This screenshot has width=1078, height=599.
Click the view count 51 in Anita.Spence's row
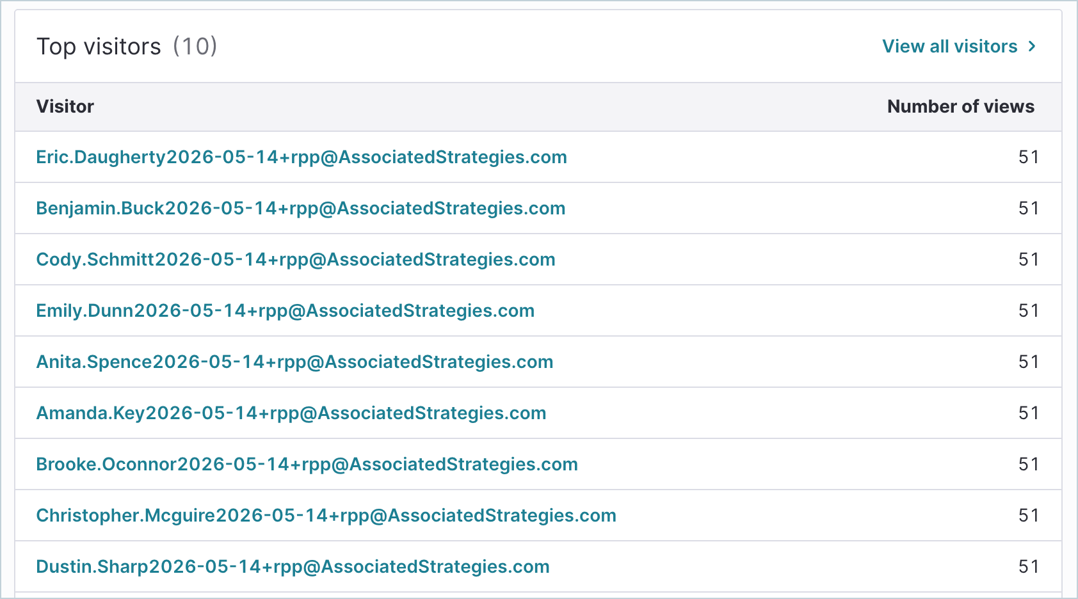[x=1028, y=362]
